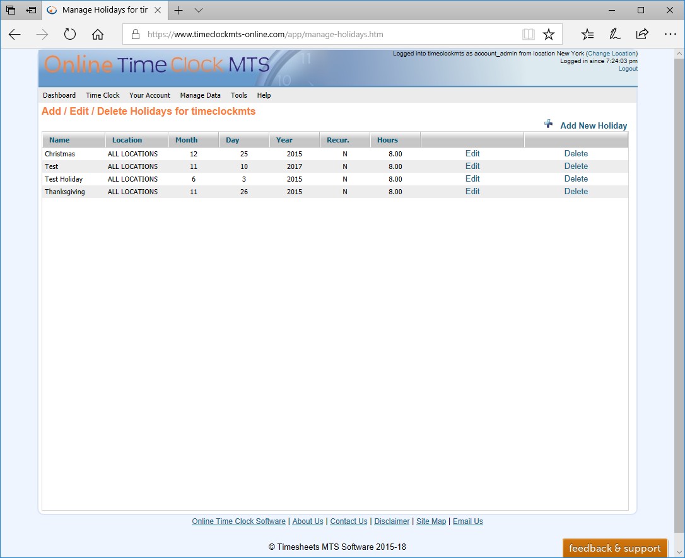Open the Your Account menu
This screenshot has height=558, width=685.
[149, 95]
